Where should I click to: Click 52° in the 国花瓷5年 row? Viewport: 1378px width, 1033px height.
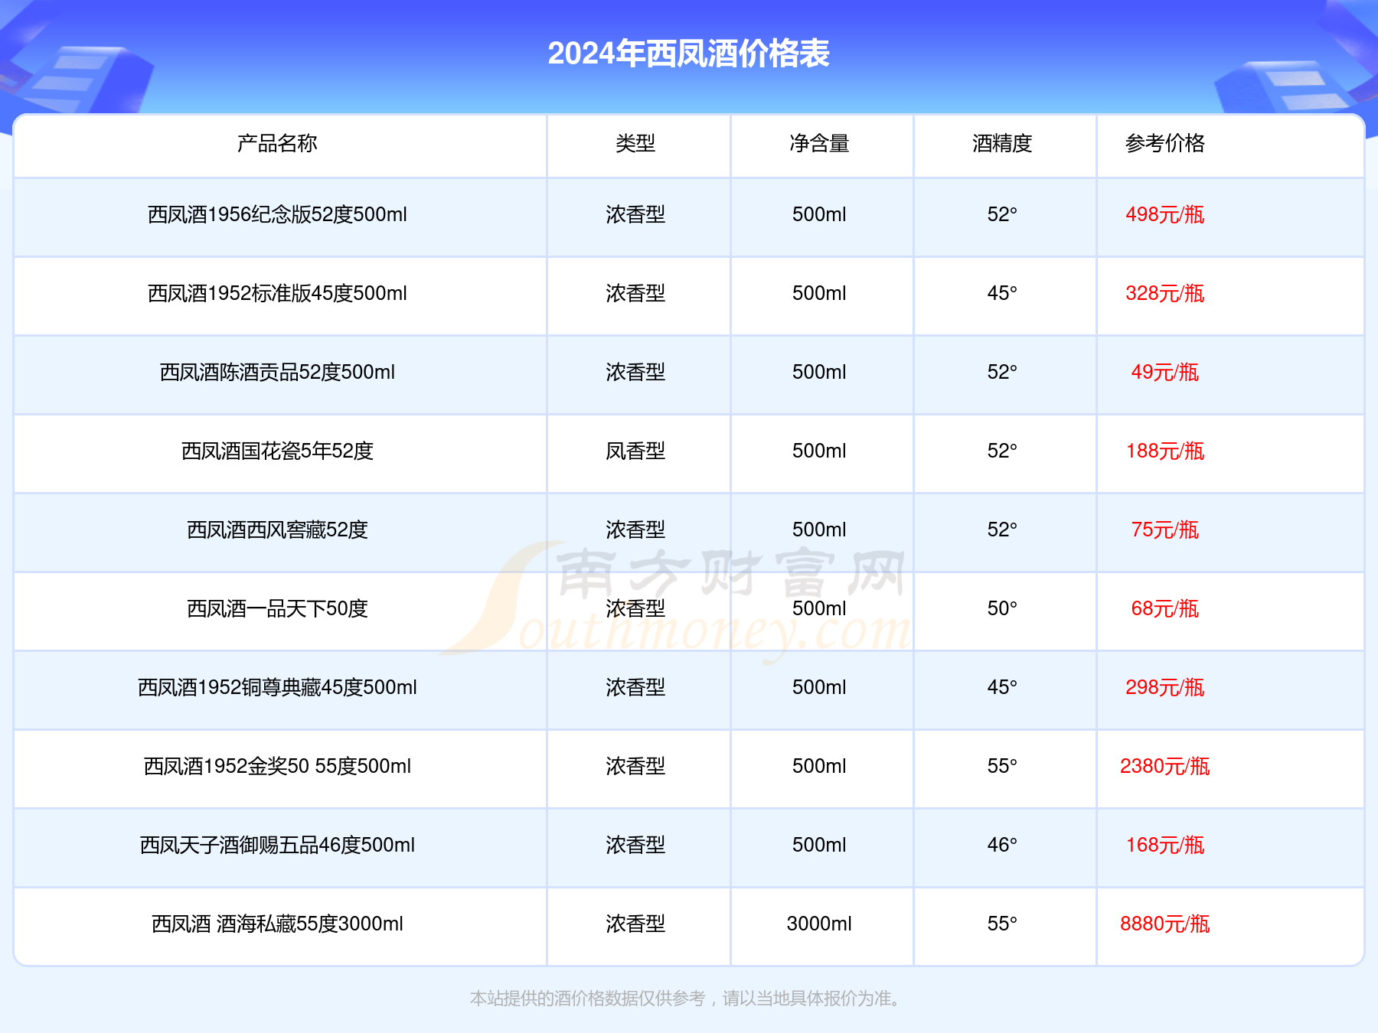(x=1002, y=451)
